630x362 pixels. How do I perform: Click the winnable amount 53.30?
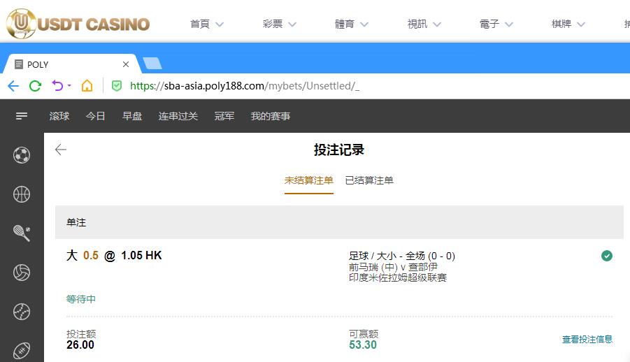(x=363, y=345)
